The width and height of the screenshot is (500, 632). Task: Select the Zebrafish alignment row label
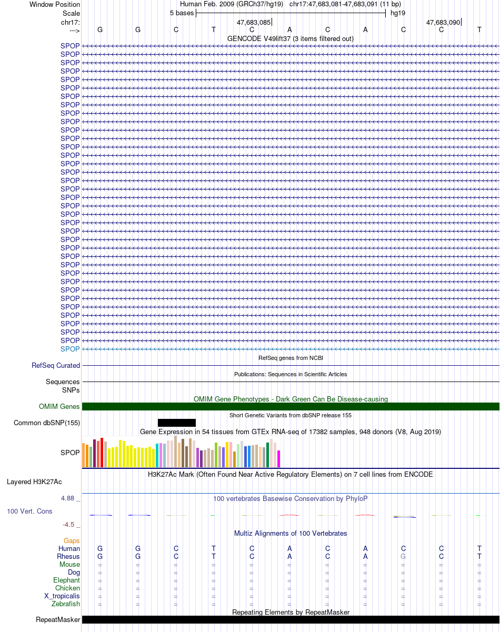point(66,604)
